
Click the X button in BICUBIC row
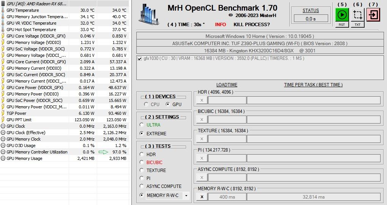(202, 119)
